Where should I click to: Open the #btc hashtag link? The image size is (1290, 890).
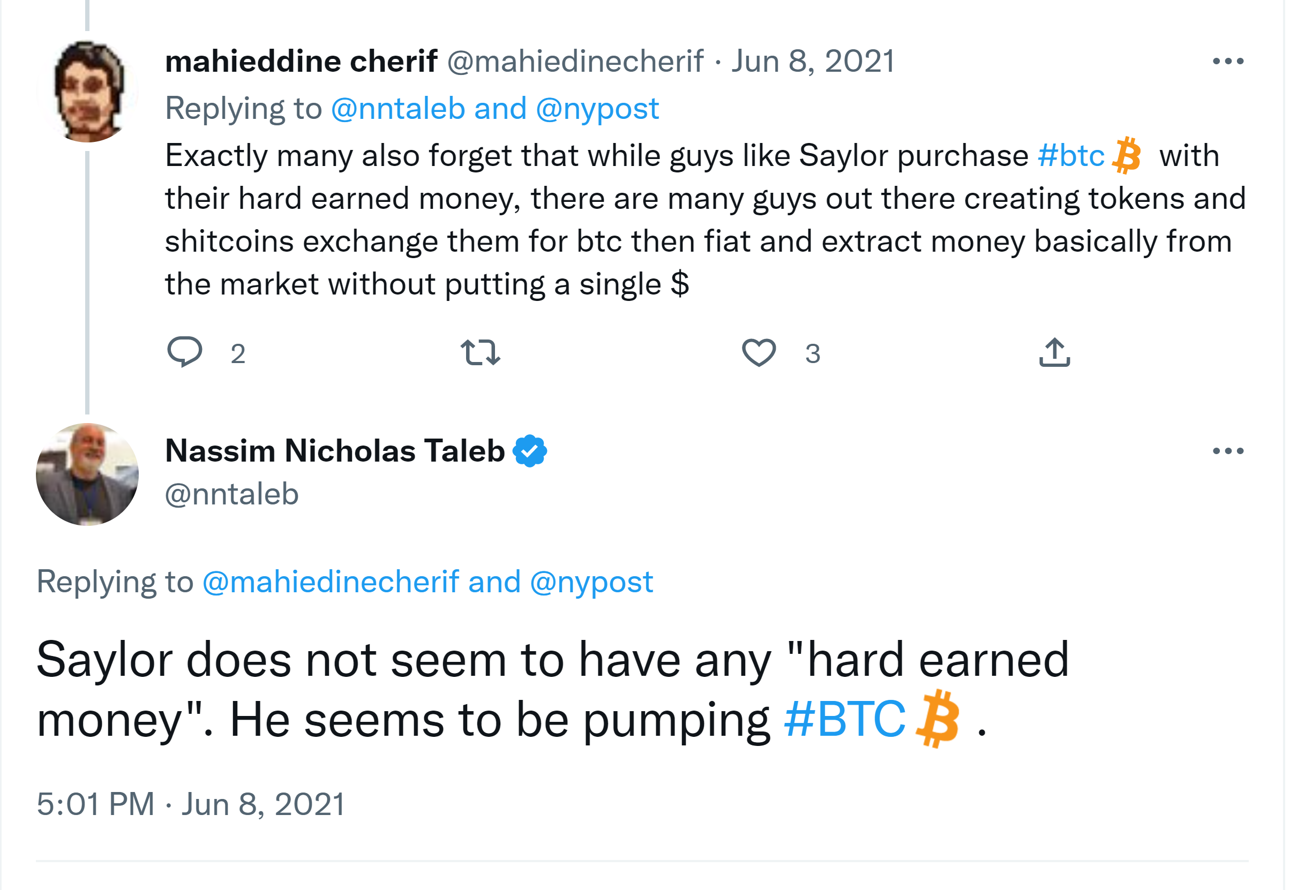tap(1070, 156)
